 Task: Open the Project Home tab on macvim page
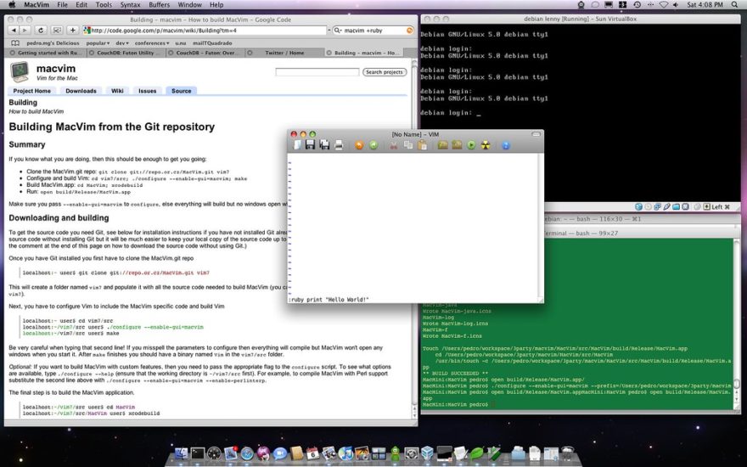(32, 91)
